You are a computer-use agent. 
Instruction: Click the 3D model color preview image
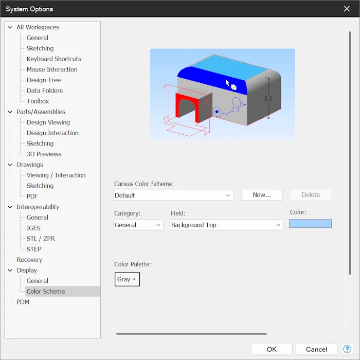pyautogui.click(x=223, y=94)
